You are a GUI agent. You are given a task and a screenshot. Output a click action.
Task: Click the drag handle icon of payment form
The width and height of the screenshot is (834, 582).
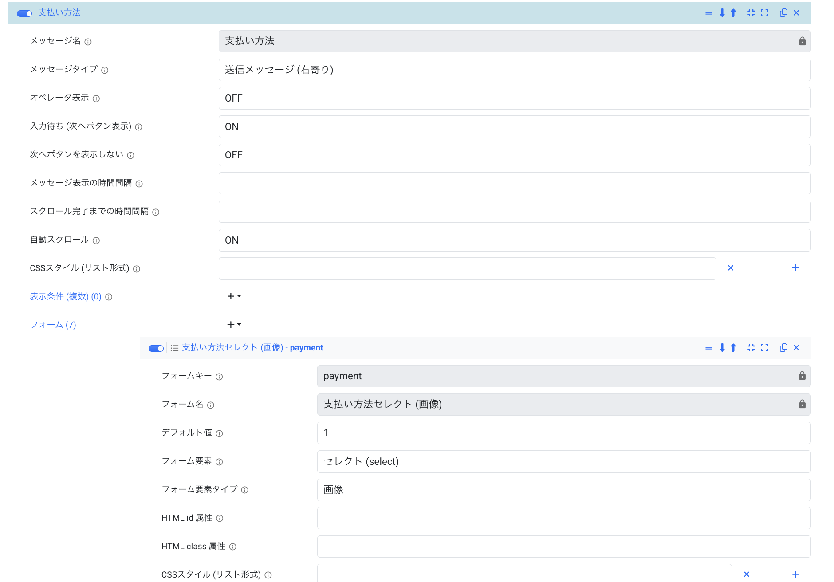(708, 348)
